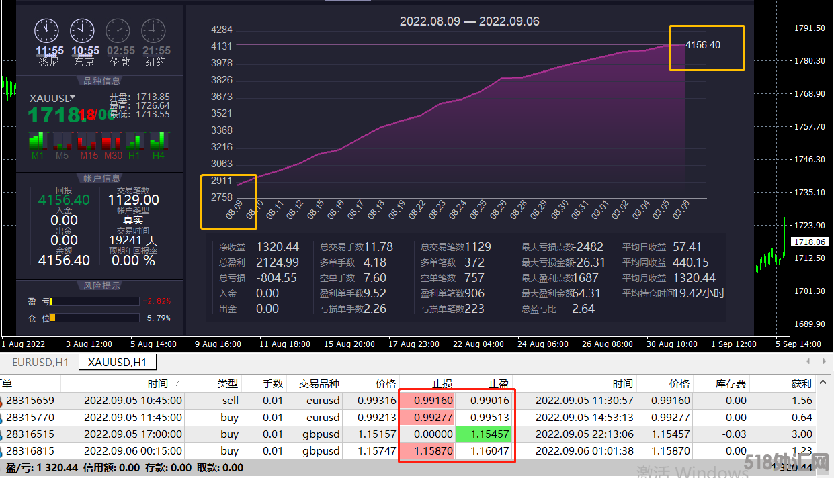This screenshot has width=834, height=478.
Task: Select the M1 timeframe signal bars
Action: click(38, 141)
